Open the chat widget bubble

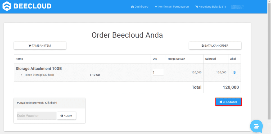click(256, 126)
